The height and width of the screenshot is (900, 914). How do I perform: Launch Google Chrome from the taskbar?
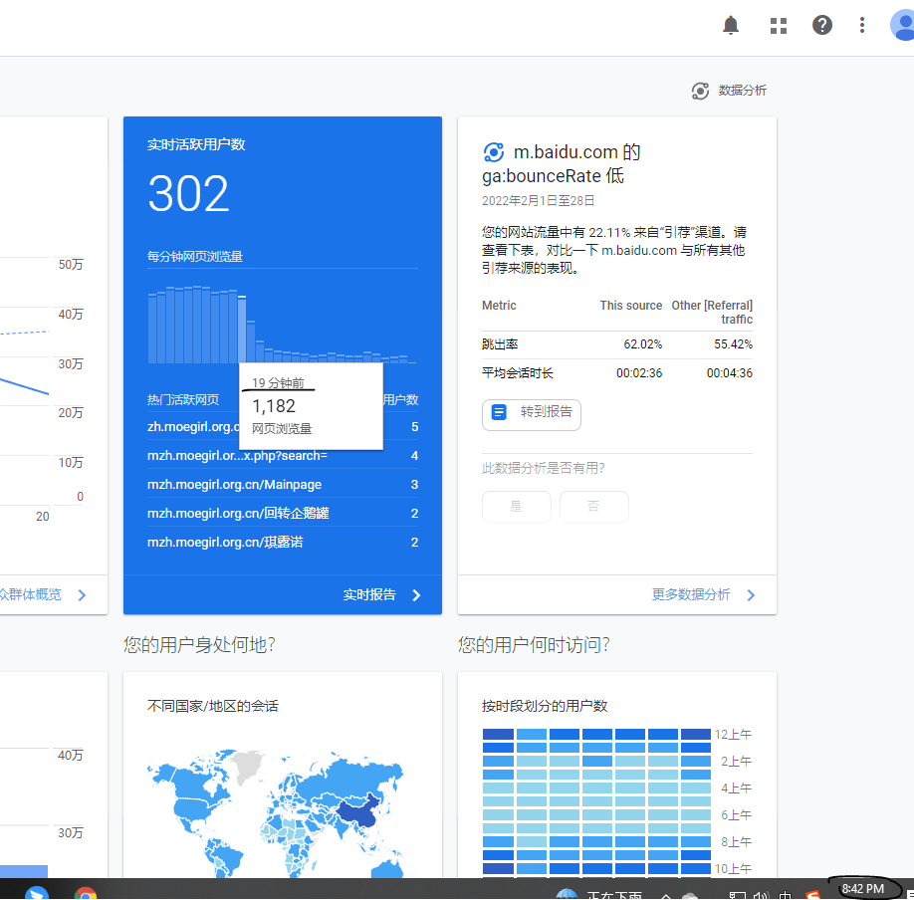tap(86, 892)
